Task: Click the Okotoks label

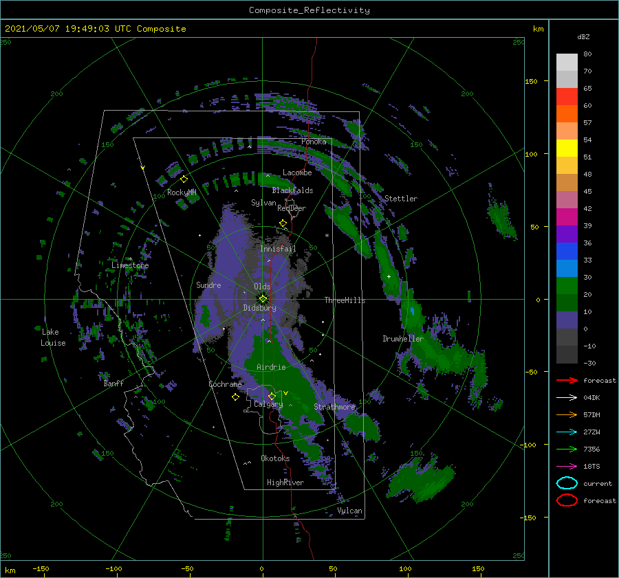Action: [x=275, y=458]
